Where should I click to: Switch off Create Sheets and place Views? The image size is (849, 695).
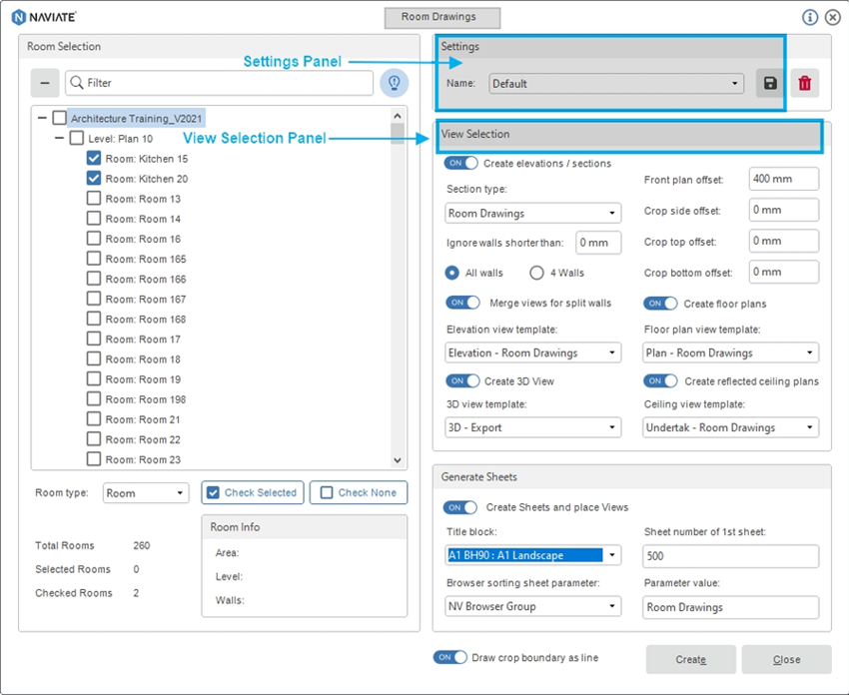(x=460, y=507)
